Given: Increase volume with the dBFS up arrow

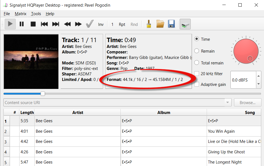Looking at the screenshot, I should 258,76.
